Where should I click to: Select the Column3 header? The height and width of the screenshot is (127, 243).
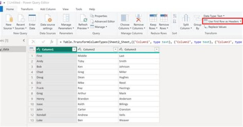[x=139, y=49]
